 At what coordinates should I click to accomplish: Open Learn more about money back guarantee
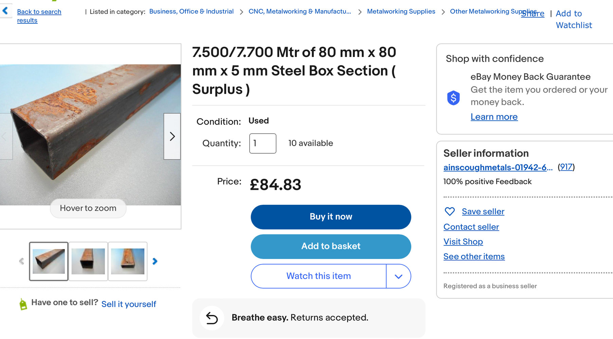coord(494,117)
